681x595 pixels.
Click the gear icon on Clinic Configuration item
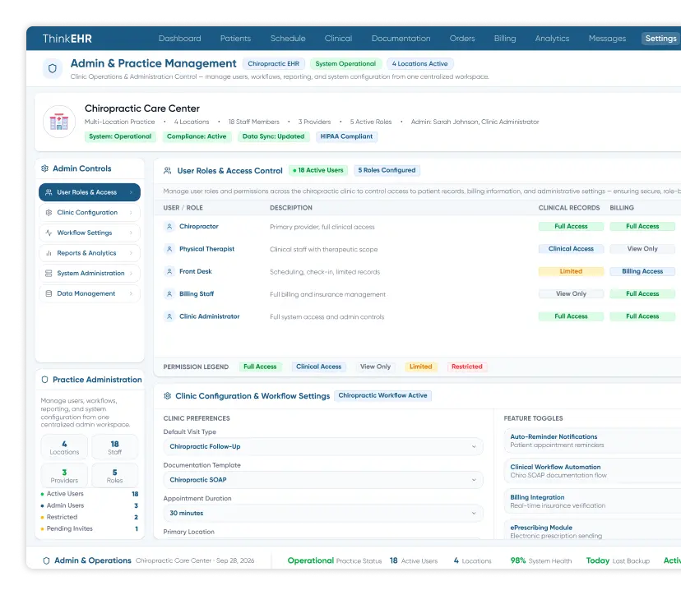49,213
